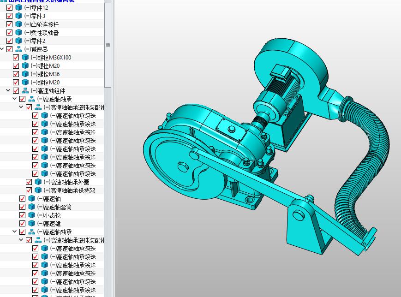Click the part icon of 高速轴套筒

click(x=32, y=207)
